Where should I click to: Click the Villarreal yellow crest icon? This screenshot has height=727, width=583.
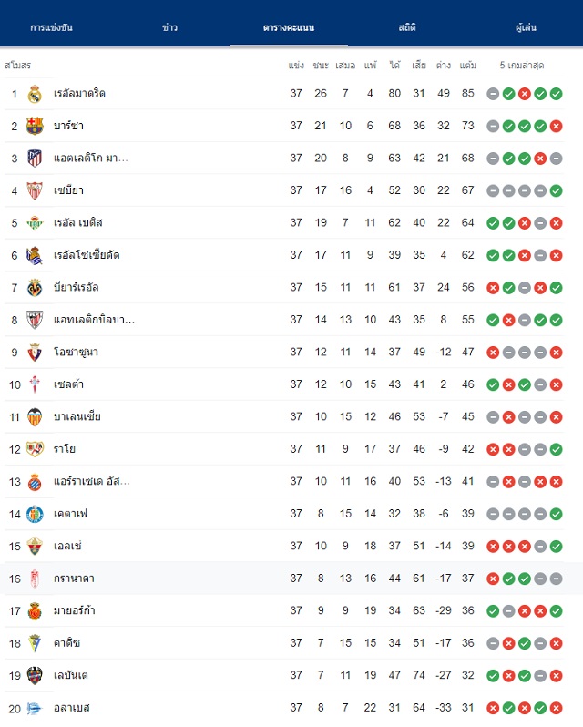pos(35,288)
